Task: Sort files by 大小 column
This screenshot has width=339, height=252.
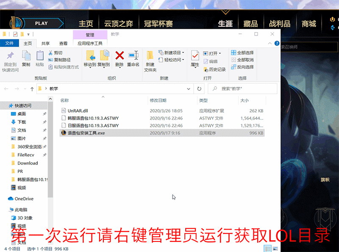Action: (245, 100)
